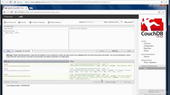Select the Apache CouchDB tab
Screen dimensions: 170x95
[15, 8]
